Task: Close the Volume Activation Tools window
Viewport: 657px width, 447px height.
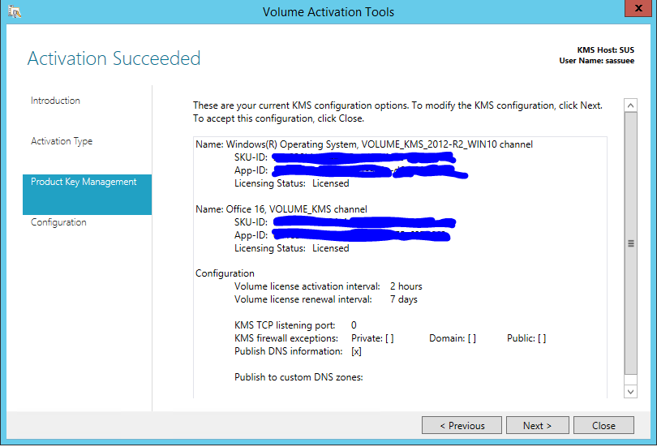Action: [x=638, y=8]
